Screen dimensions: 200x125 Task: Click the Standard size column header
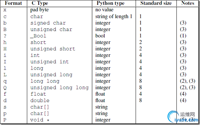[x=156, y=3]
